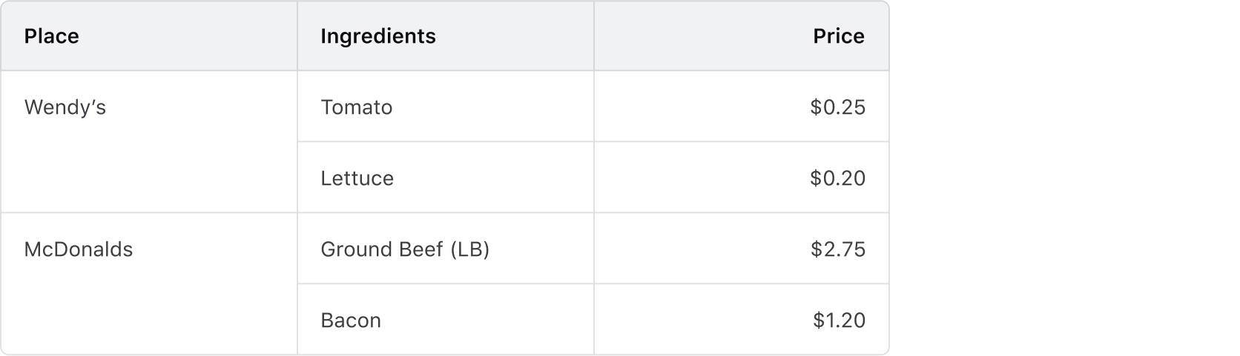Click the price listed for Lettuce
The width and height of the screenshot is (1240, 356).
click(x=837, y=178)
